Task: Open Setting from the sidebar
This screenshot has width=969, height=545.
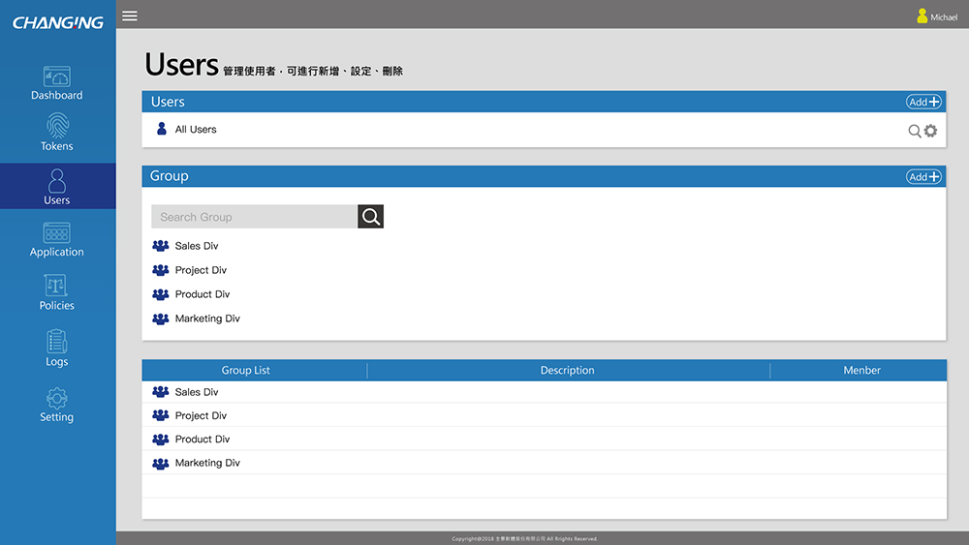Action: 57,405
